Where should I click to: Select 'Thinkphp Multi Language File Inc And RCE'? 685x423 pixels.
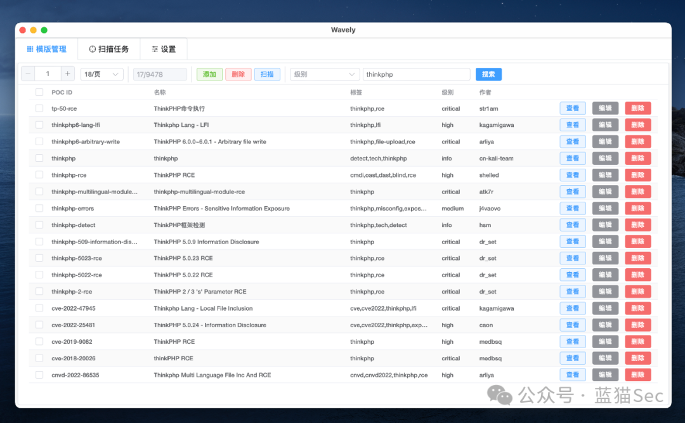click(x=212, y=375)
